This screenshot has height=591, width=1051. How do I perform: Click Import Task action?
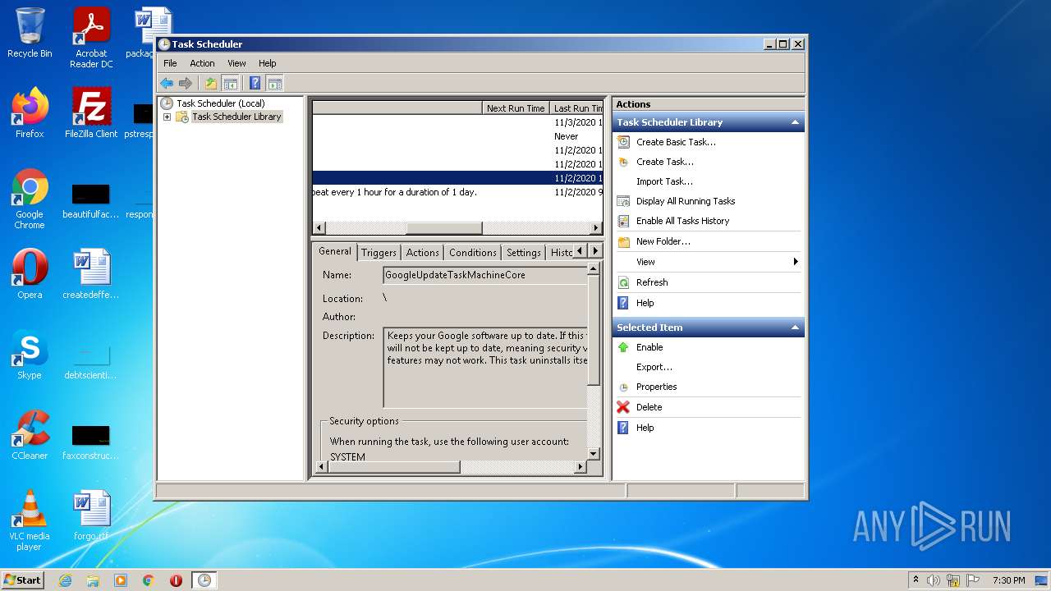pyautogui.click(x=664, y=181)
